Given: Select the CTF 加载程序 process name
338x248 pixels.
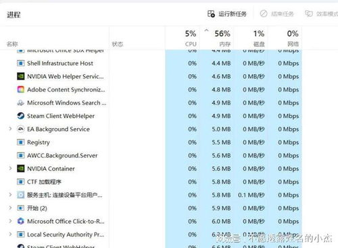Looking at the screenshot, I should 44,182.
